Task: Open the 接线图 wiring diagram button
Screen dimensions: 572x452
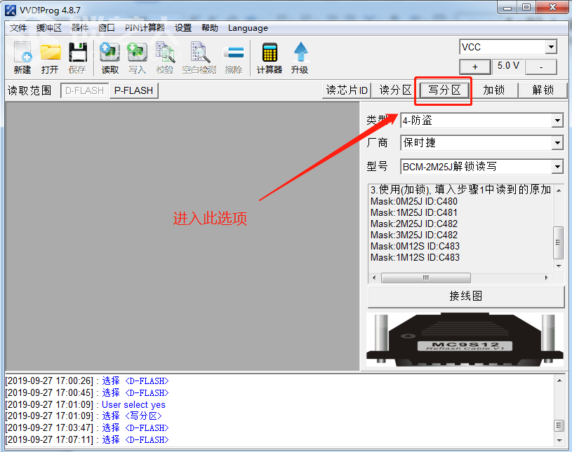Action: (466, 296)
